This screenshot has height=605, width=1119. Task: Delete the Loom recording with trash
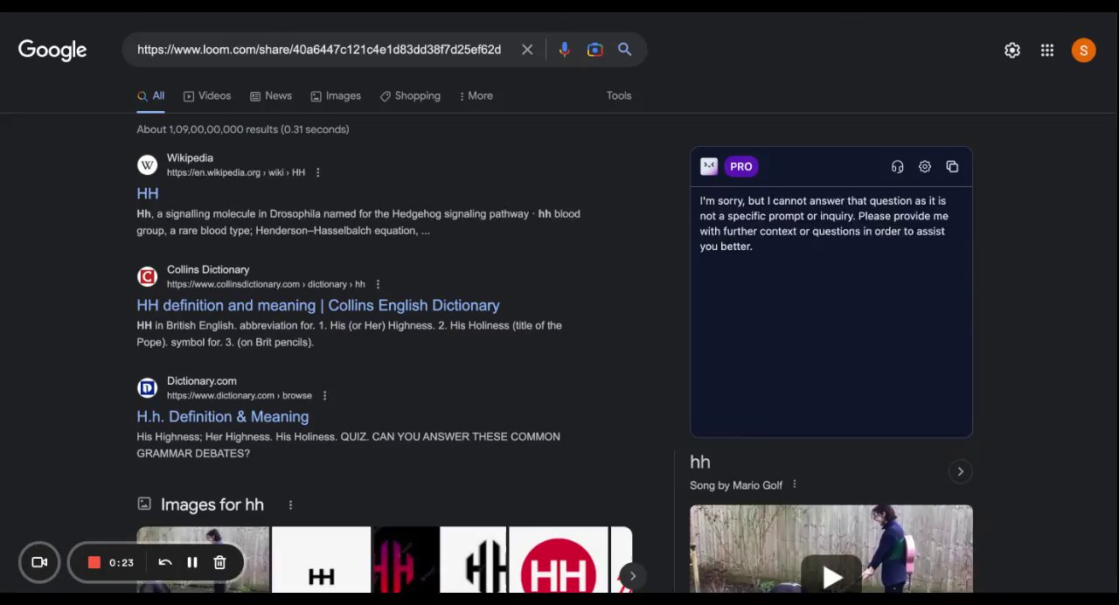219,562
